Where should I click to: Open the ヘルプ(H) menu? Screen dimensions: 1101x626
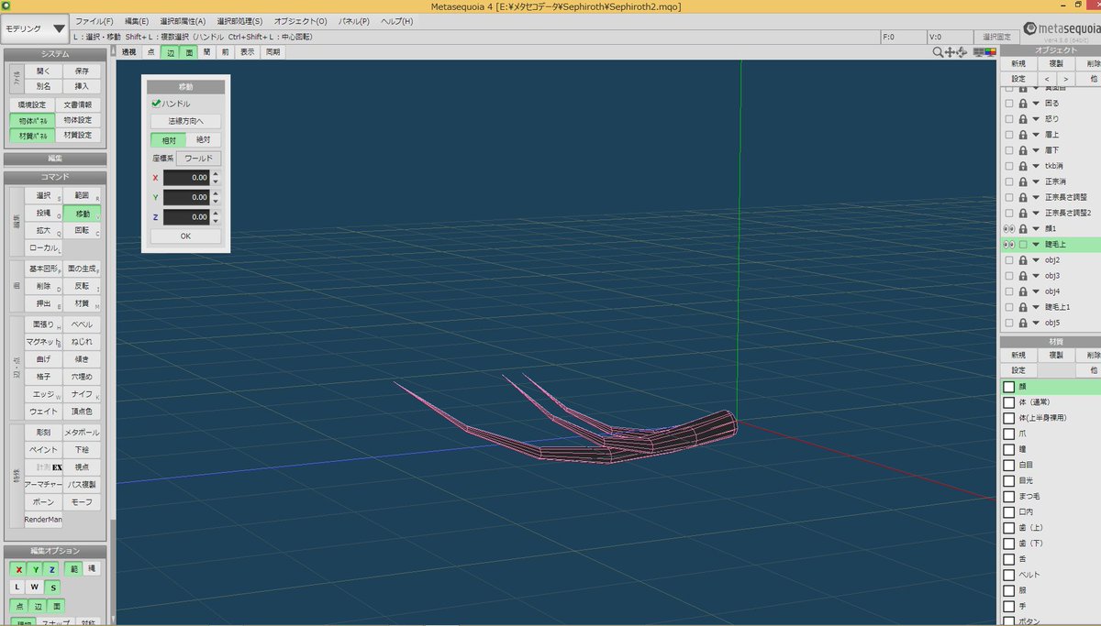click(x=396, y=21)
